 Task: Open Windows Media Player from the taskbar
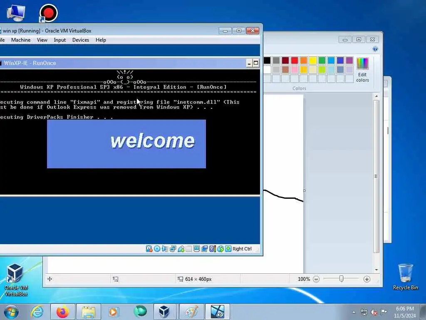point(114,312)
